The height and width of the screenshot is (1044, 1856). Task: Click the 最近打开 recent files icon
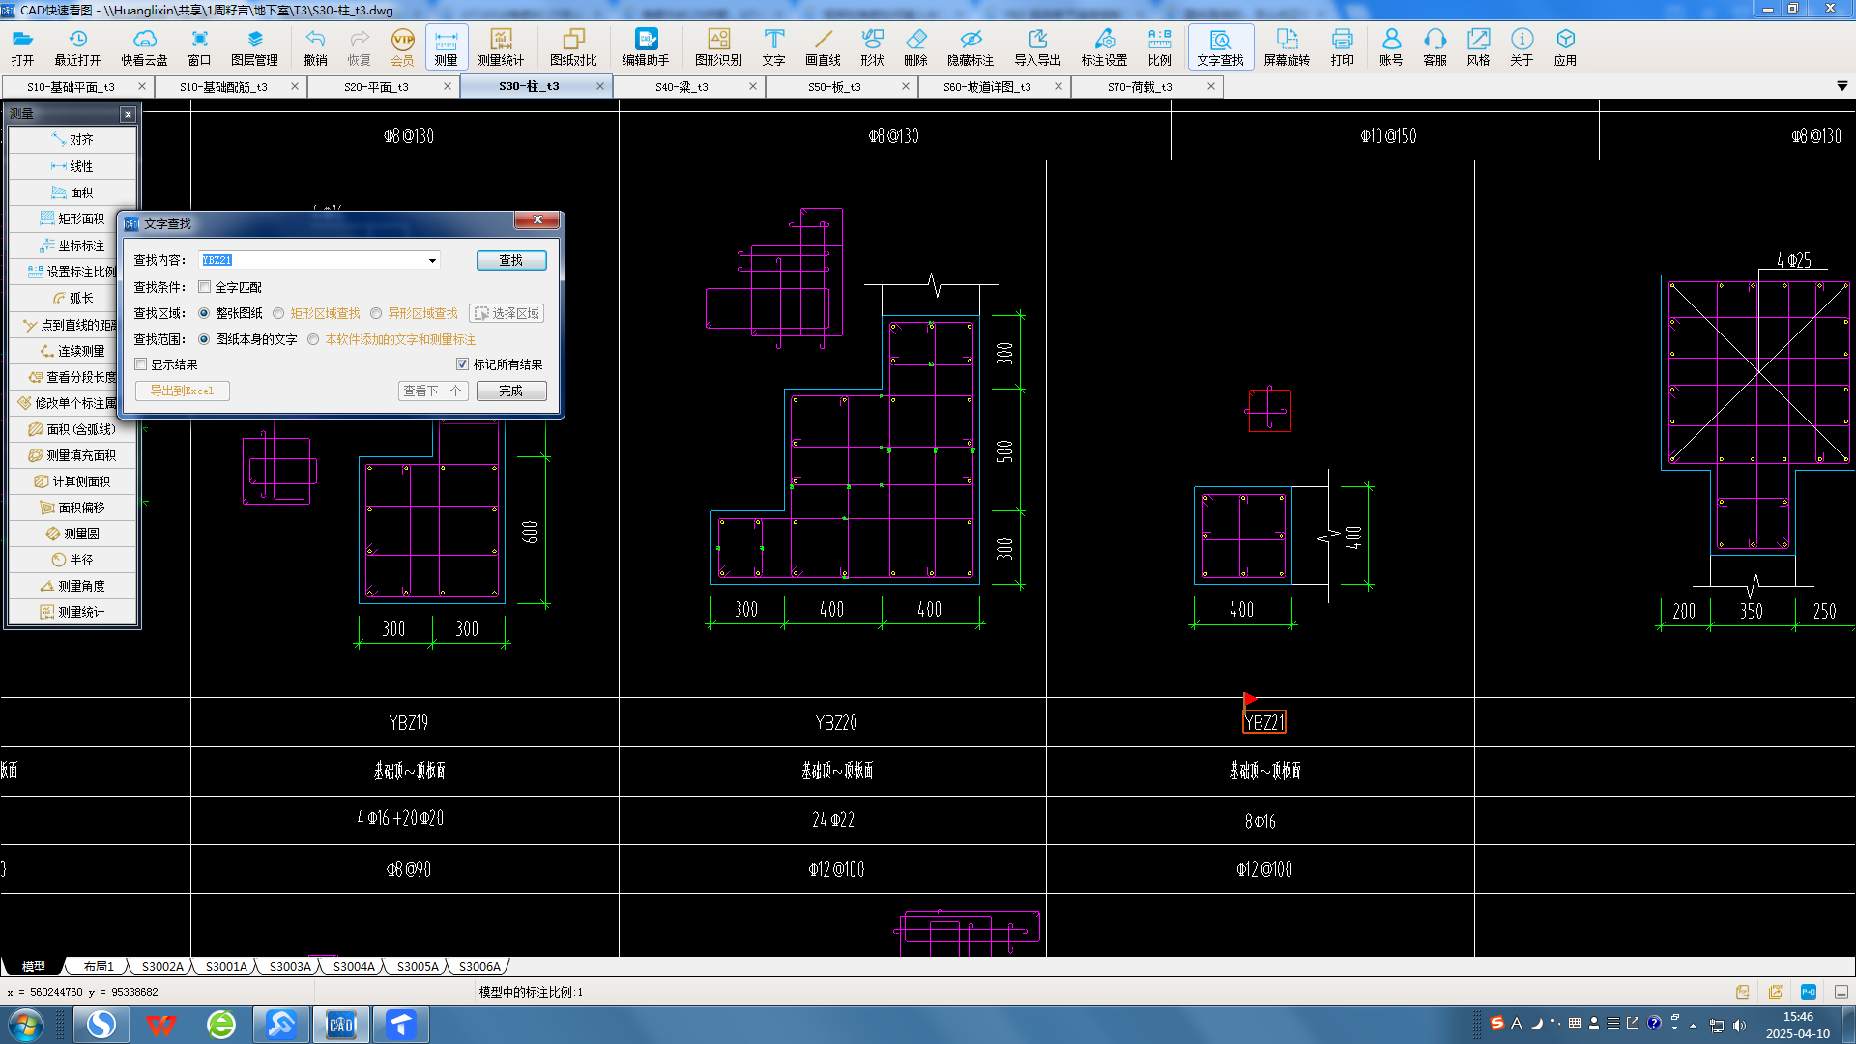(77, 46)
